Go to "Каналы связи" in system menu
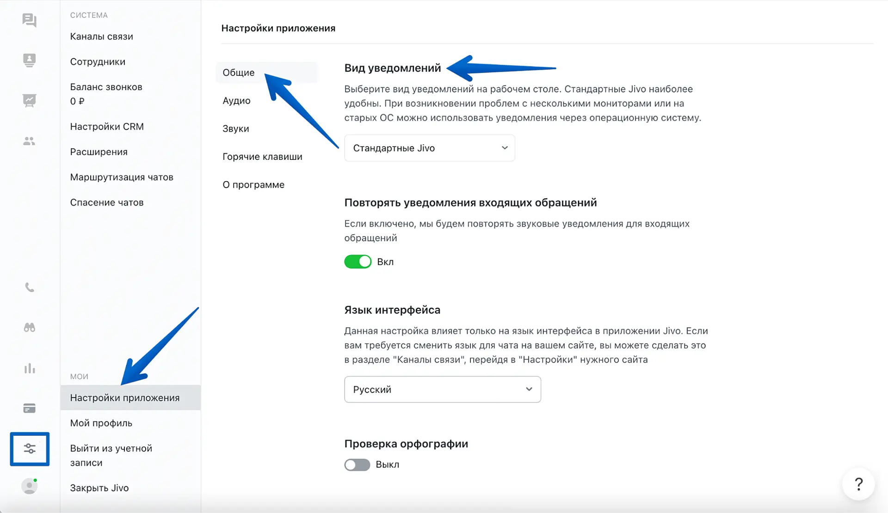888x513 pixels. click(x=101, y=37)
